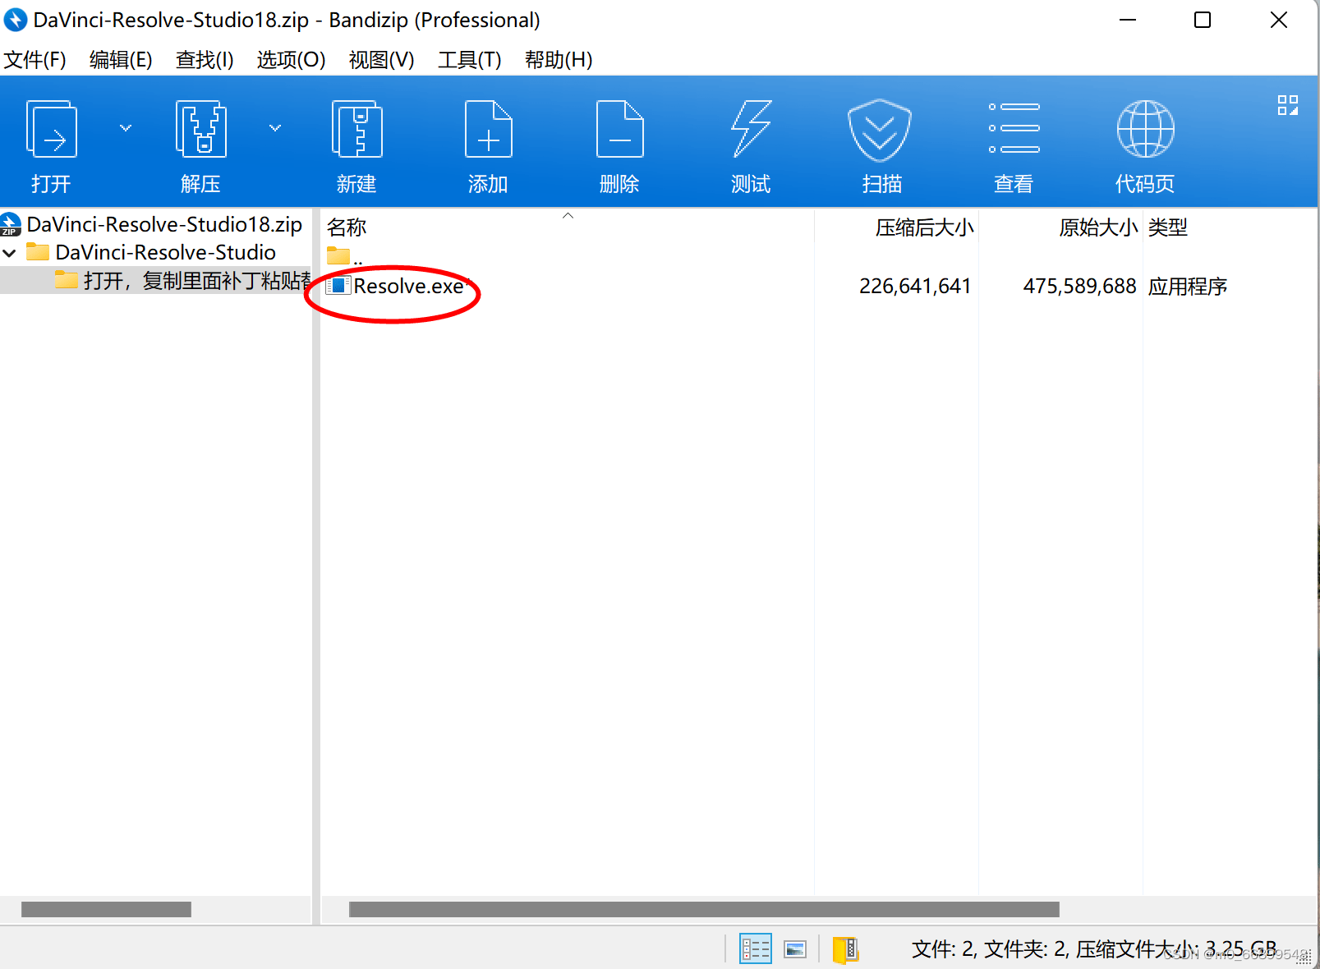Click original size value 475,589,688
Viewport: 1320px width, 969px height.
pos(1079,286)
